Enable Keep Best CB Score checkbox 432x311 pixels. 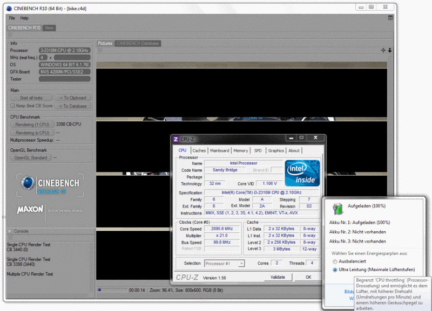12,106
